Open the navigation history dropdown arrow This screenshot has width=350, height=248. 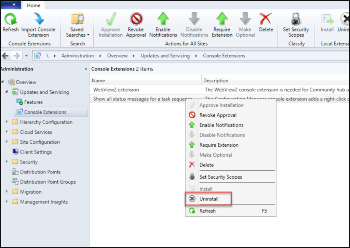click(x=26, y=56)
